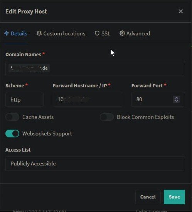Disable Websockets Support toggle

(x=12, y=134)
